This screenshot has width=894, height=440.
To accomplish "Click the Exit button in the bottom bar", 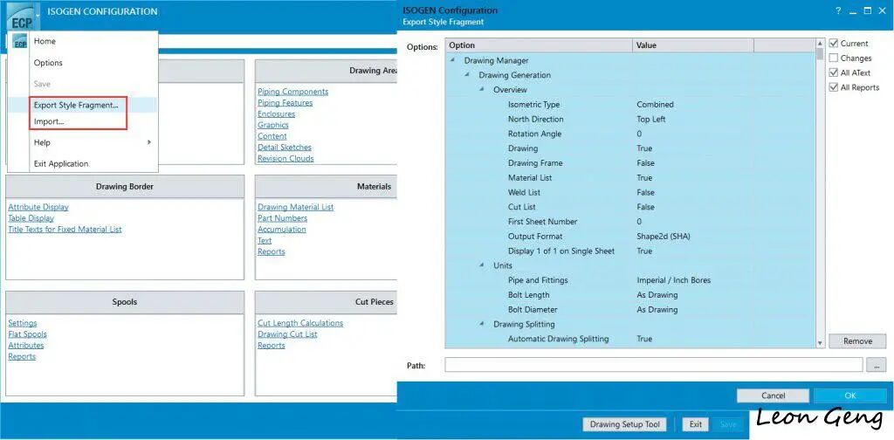I will click(696, 424).
